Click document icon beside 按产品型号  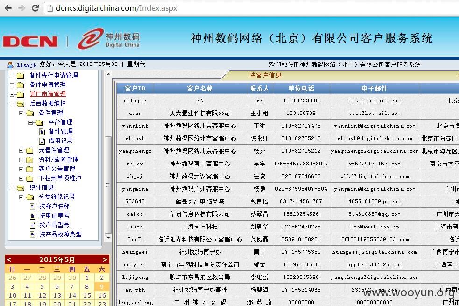click(x=33, y=225)
